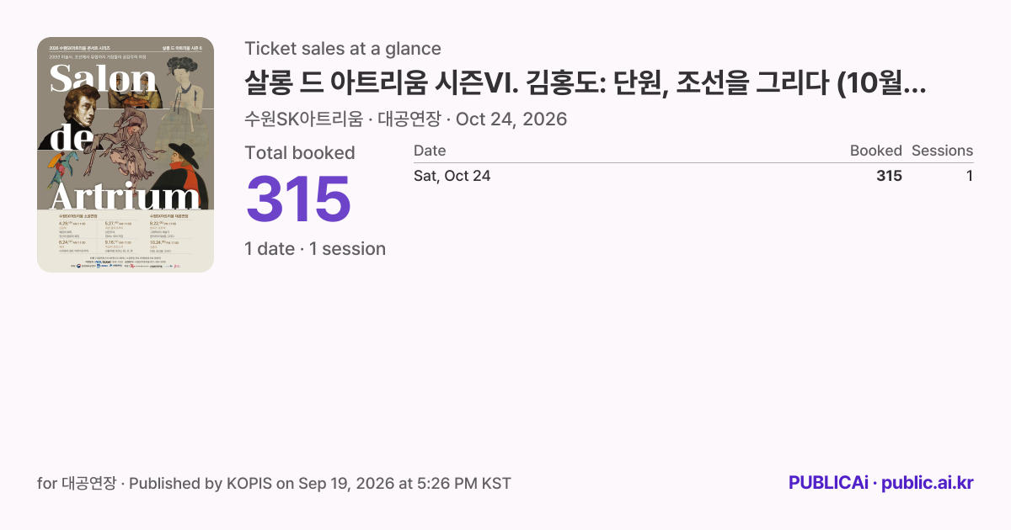The width and height of the screenshot is (1011, 530).
Task: Click the word 'Artrium' on the poster
Action: 126,195
